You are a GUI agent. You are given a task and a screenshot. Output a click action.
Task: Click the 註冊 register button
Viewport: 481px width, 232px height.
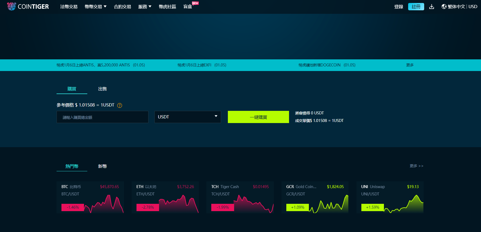coord(416,7)
